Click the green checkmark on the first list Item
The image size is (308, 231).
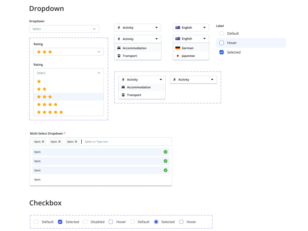coord(165,152)
